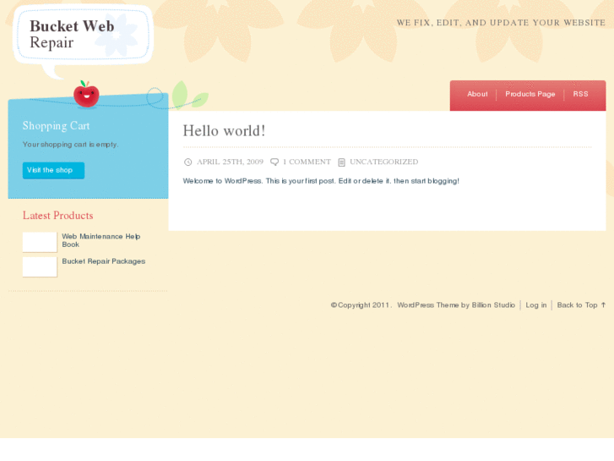Open Web Maintenance Help Book product
Screen dimensions: 614x461
101,240
